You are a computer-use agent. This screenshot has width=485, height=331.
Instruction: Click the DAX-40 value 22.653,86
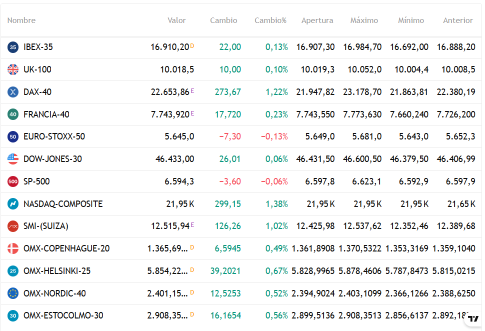pyautogui.click(x=170, y=92)
